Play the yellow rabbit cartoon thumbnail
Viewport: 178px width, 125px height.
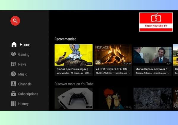click(x=74, y=55)
